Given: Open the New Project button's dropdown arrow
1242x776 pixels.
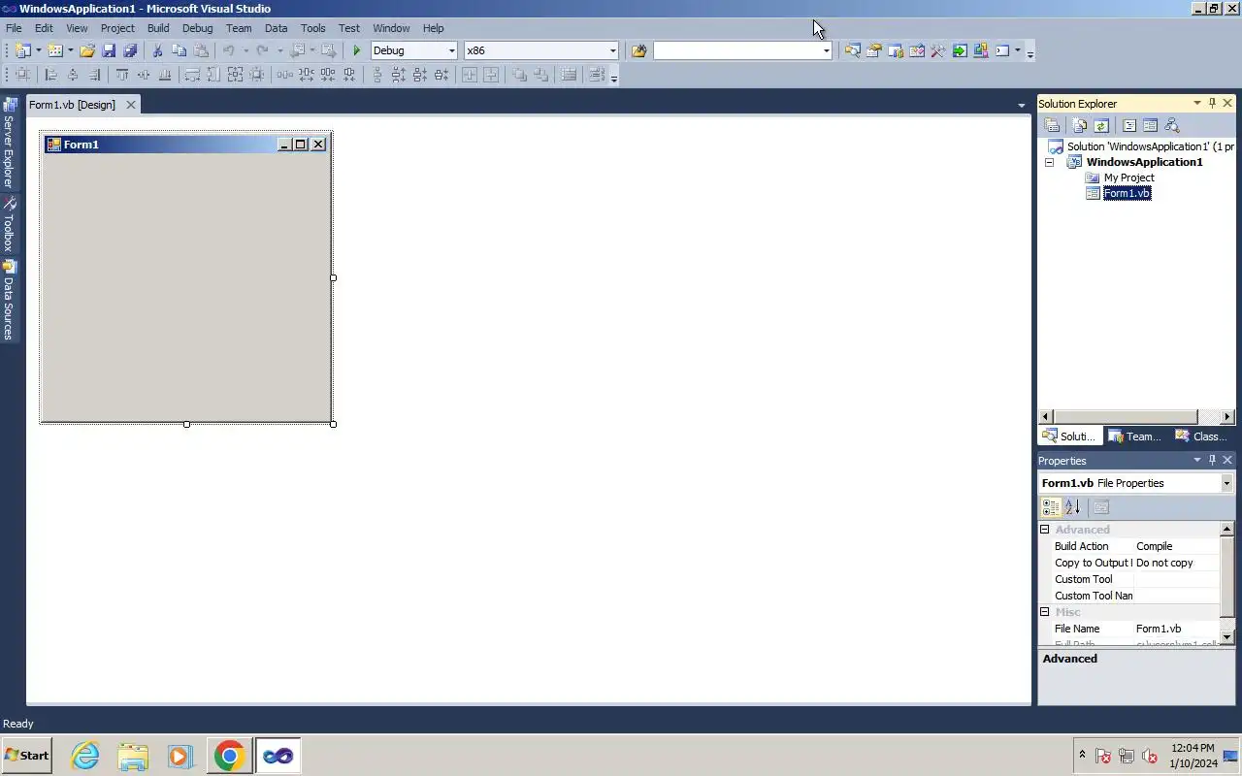Looking at the screenshot, I should tap(38, 50).
